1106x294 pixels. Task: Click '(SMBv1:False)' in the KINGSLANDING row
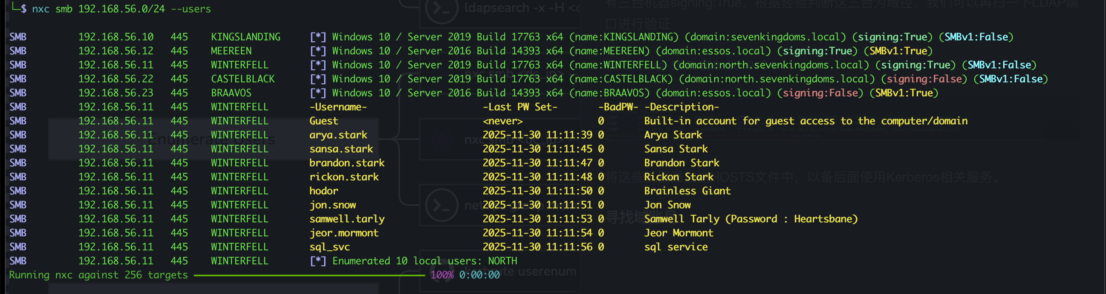click(976, 37)
